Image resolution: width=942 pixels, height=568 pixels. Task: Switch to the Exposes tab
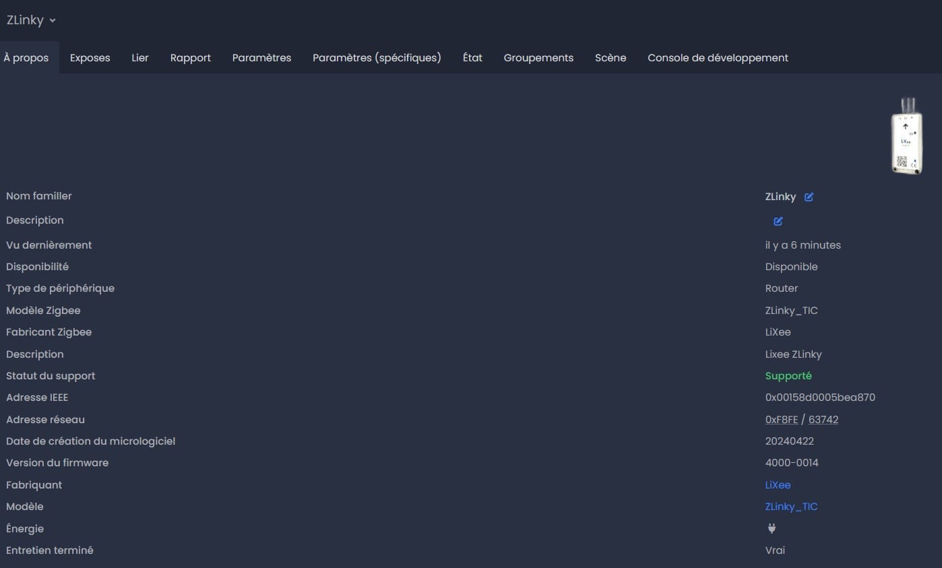tap(90, 58)
